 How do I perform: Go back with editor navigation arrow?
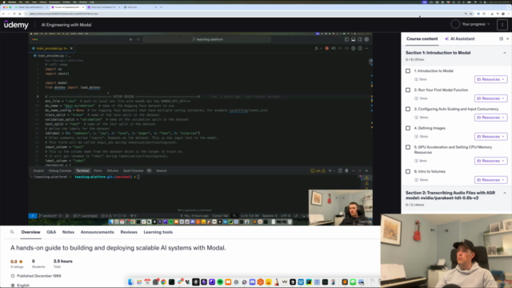point(131,39)
